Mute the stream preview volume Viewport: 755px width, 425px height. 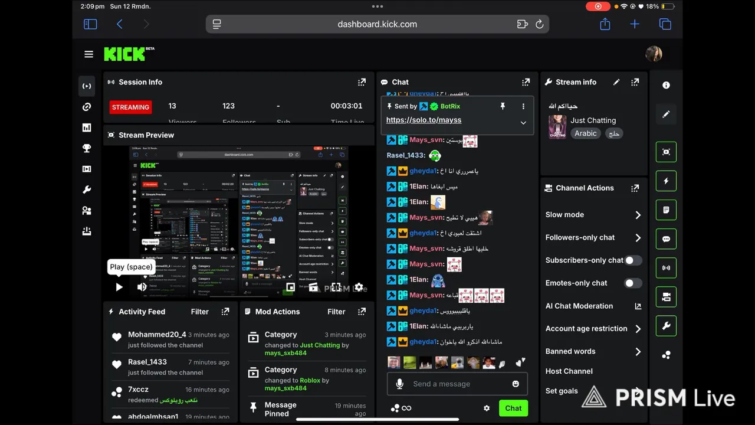pyautogui.click(x=142, y=287)
